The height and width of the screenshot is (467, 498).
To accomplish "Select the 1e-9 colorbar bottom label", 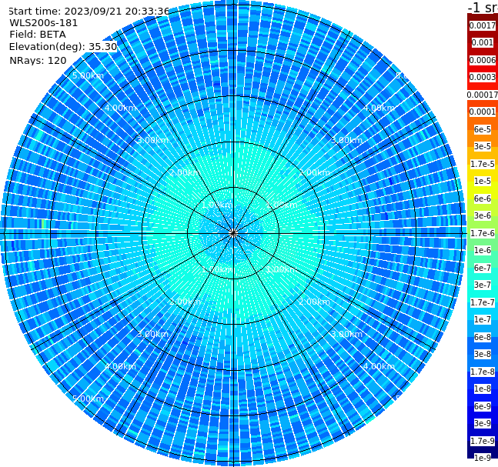I will point(483,458).
